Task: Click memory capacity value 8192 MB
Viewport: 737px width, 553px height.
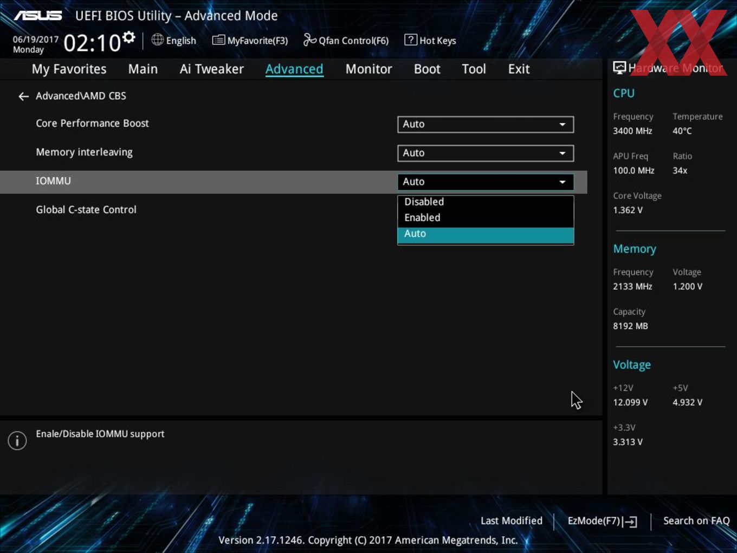Action: click(630, 326)
